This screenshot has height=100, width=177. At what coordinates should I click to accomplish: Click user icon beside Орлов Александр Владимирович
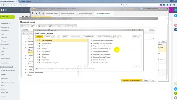click(91, 40)
